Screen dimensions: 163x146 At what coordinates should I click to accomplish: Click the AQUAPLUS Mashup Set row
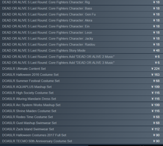click(81, 87)
